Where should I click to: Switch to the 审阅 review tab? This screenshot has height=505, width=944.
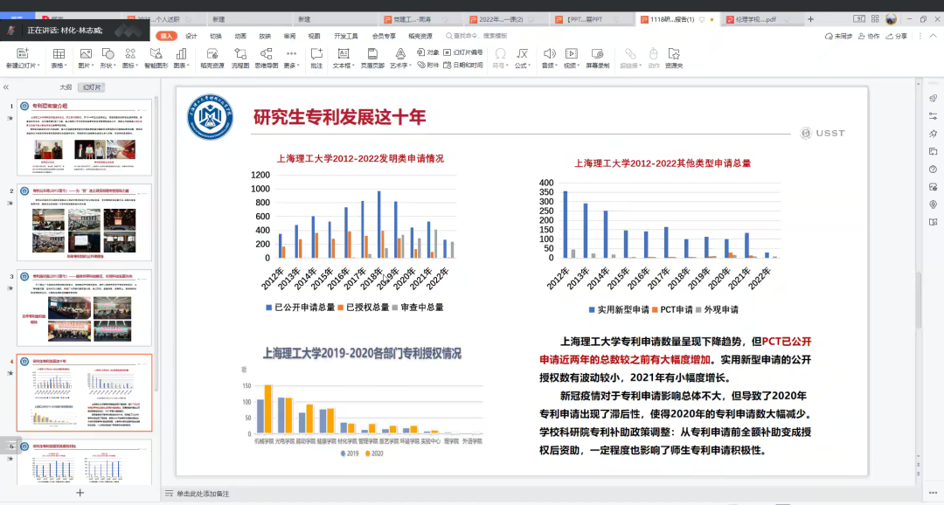point(289,36)
